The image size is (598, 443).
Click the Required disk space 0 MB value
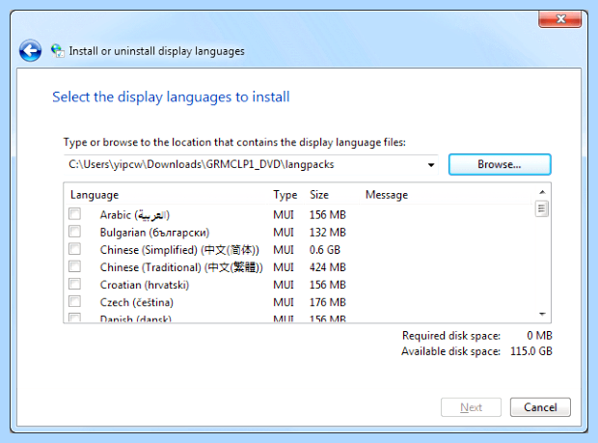(x=540, y=336)
